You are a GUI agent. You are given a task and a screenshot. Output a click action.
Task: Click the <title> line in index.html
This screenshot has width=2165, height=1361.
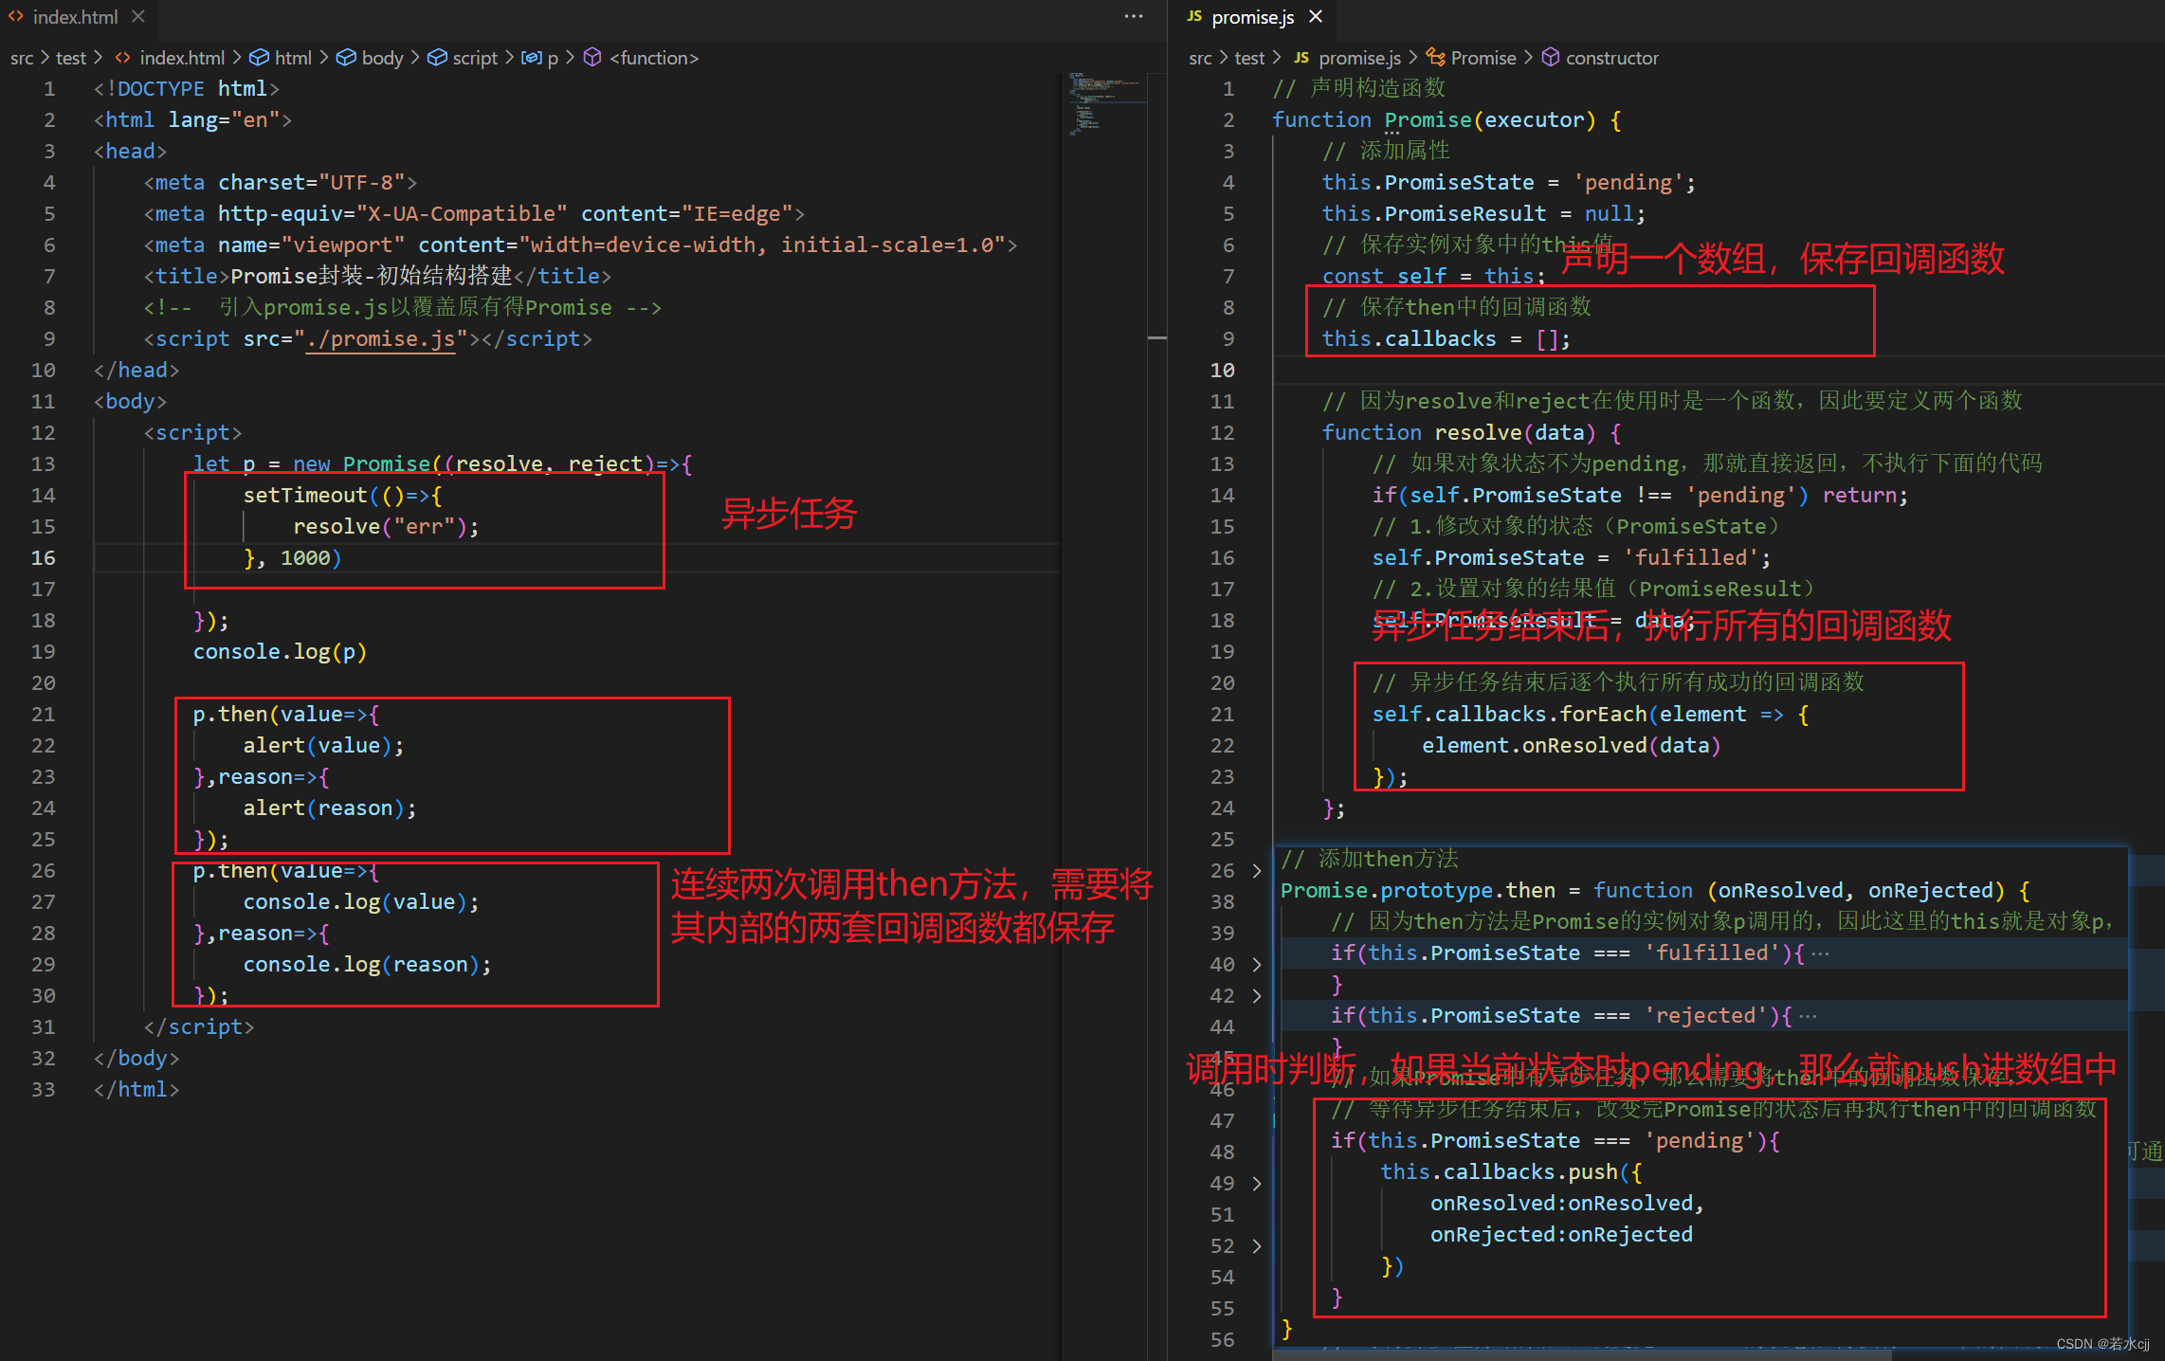(x=377, y=277)
